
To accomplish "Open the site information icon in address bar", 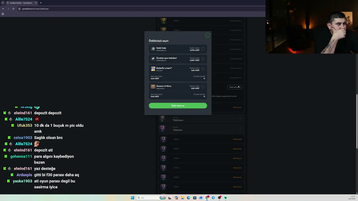I will [19, 9].
